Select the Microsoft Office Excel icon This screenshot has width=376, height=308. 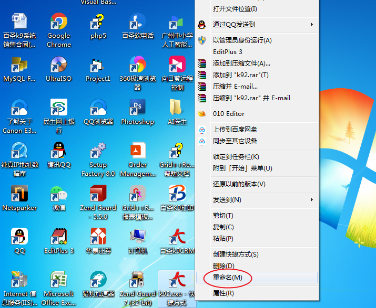[x=58, y=281]
